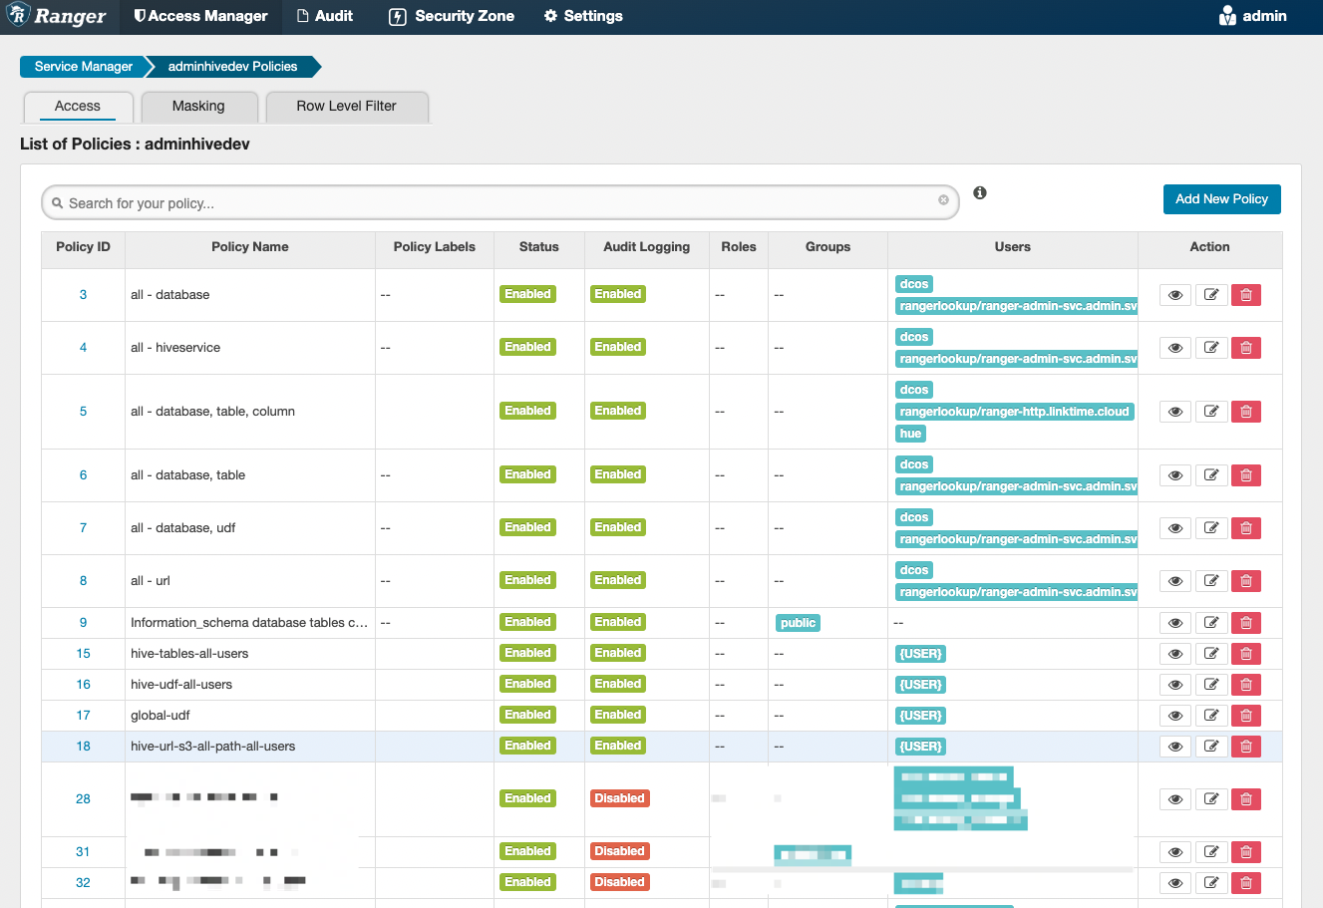Delete the hive-udf-all-users policy

click(x=1246, y=685)
